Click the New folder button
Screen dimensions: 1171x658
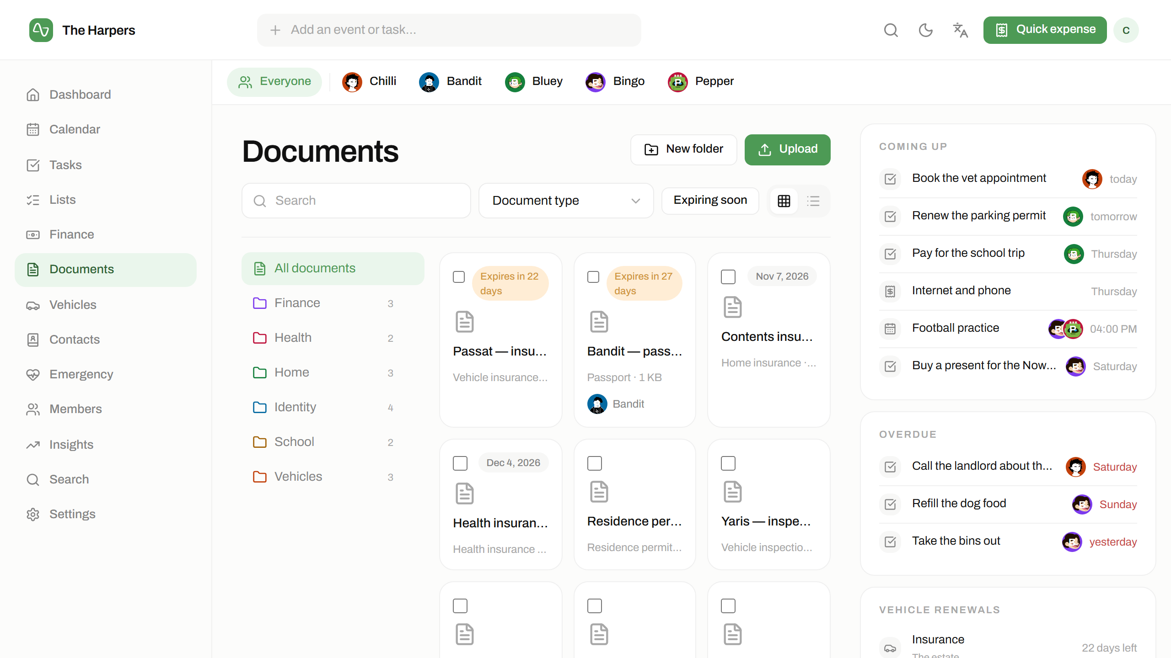(683, 149)
